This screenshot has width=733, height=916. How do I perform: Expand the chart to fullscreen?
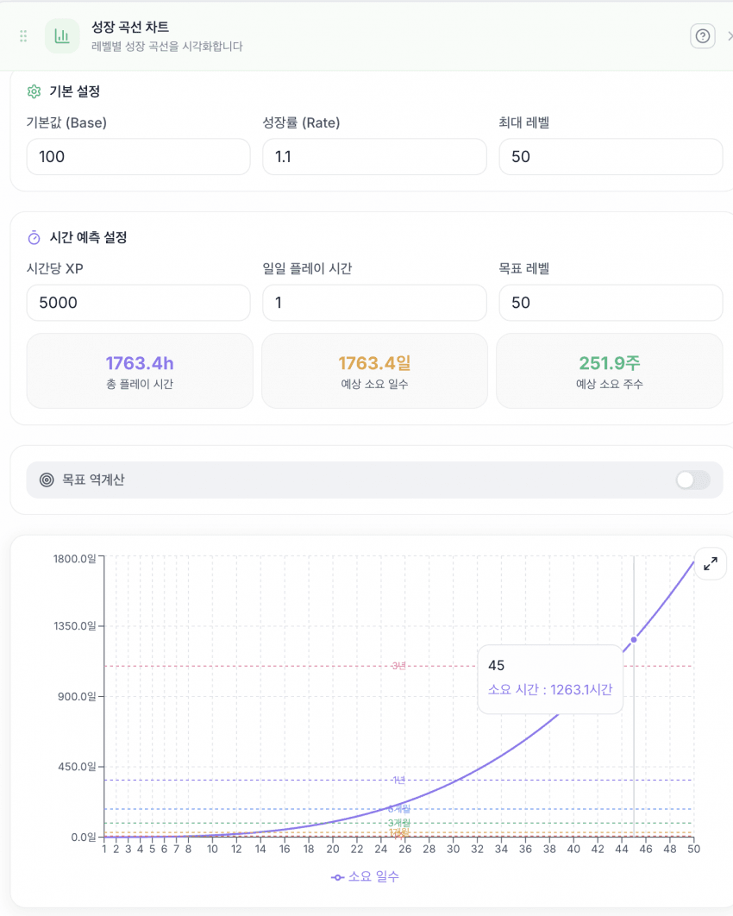tap(711, 564)
